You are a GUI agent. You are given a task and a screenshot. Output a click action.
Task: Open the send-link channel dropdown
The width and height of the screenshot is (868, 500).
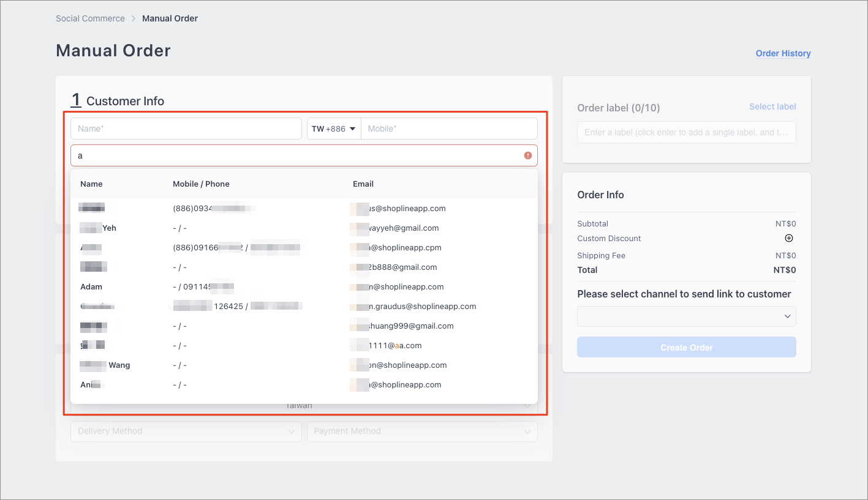686,316
